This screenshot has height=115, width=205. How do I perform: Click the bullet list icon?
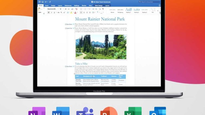click(x=81, y=9)
